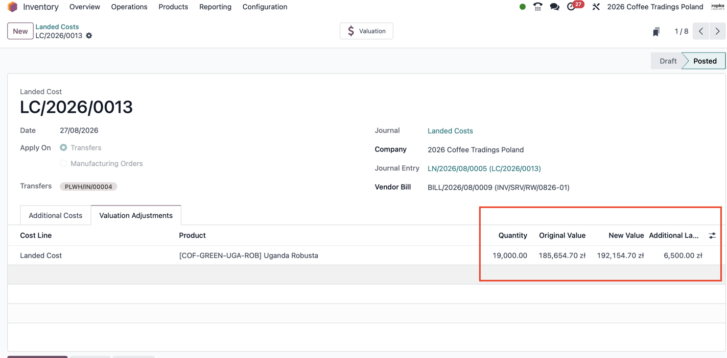Sort by the Product column header
Screen dimensions: 727x358
tap(192, 236)
